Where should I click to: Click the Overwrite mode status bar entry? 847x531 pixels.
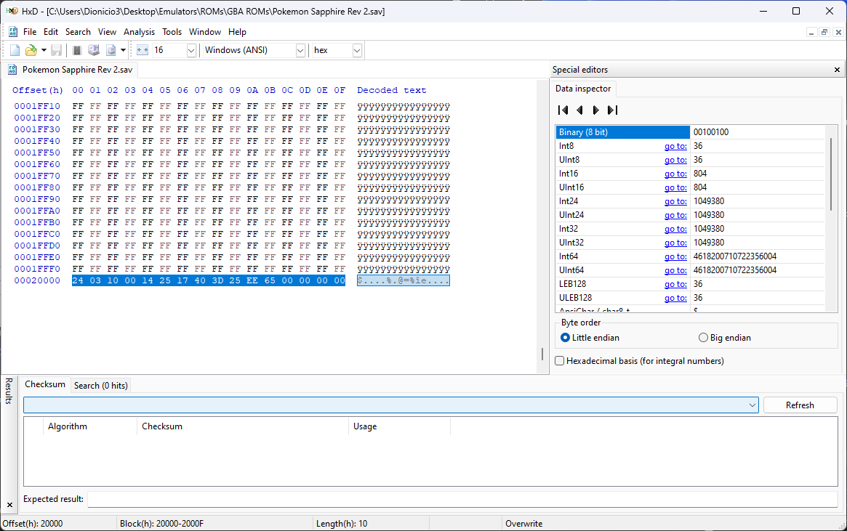click(523, 524)
